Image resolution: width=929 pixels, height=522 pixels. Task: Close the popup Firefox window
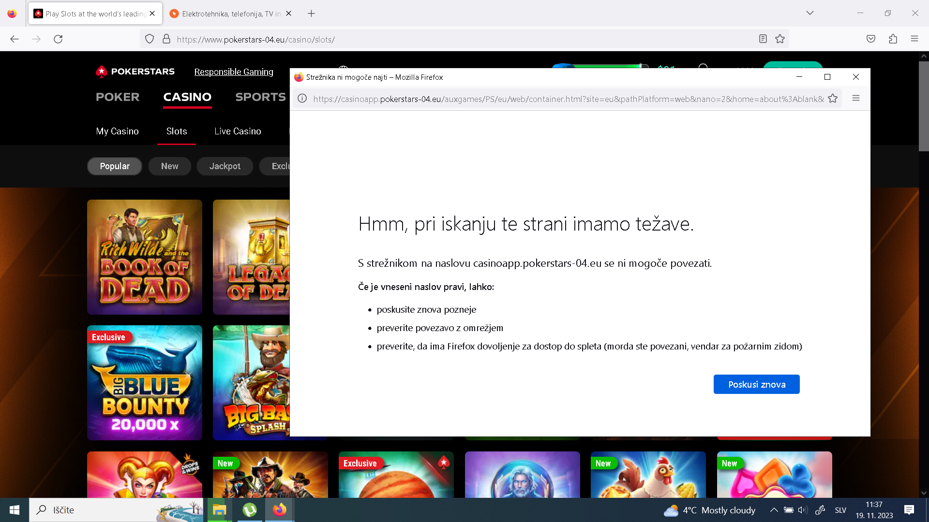point(856,77)
